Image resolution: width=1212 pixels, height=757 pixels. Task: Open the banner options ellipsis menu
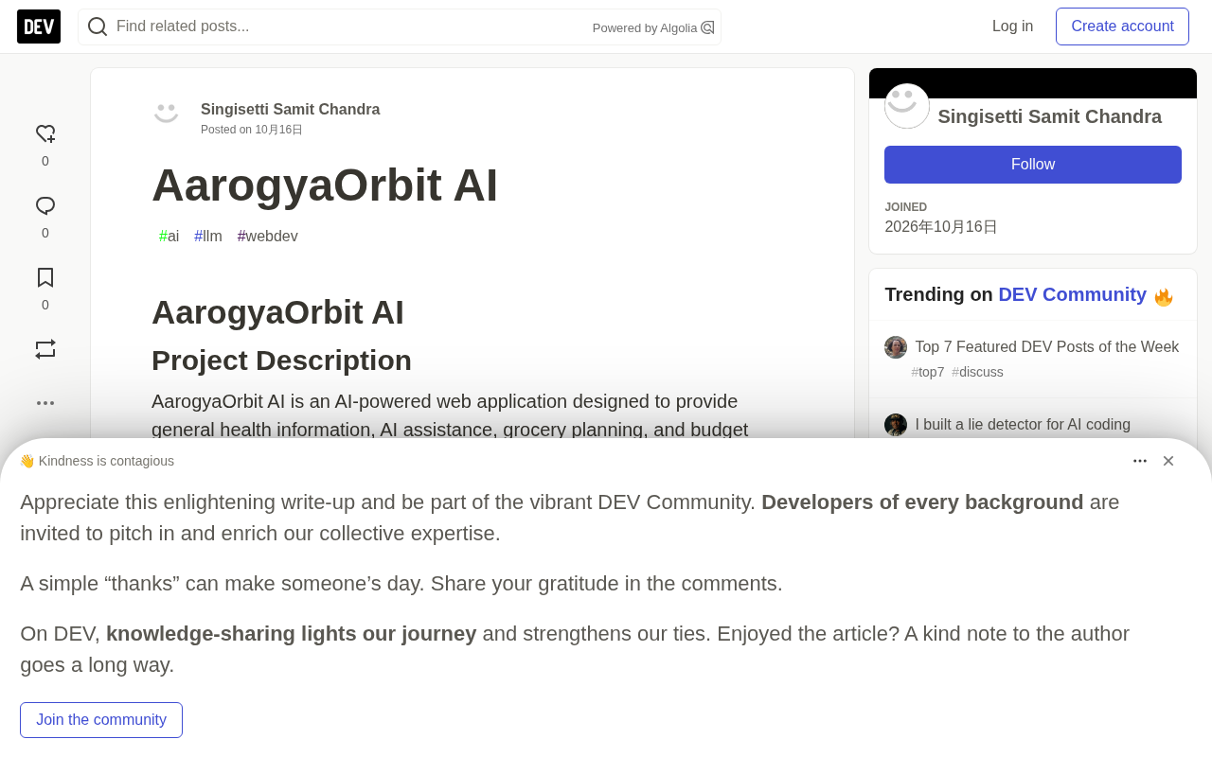pyautogui.click(x=1140, y=461)
